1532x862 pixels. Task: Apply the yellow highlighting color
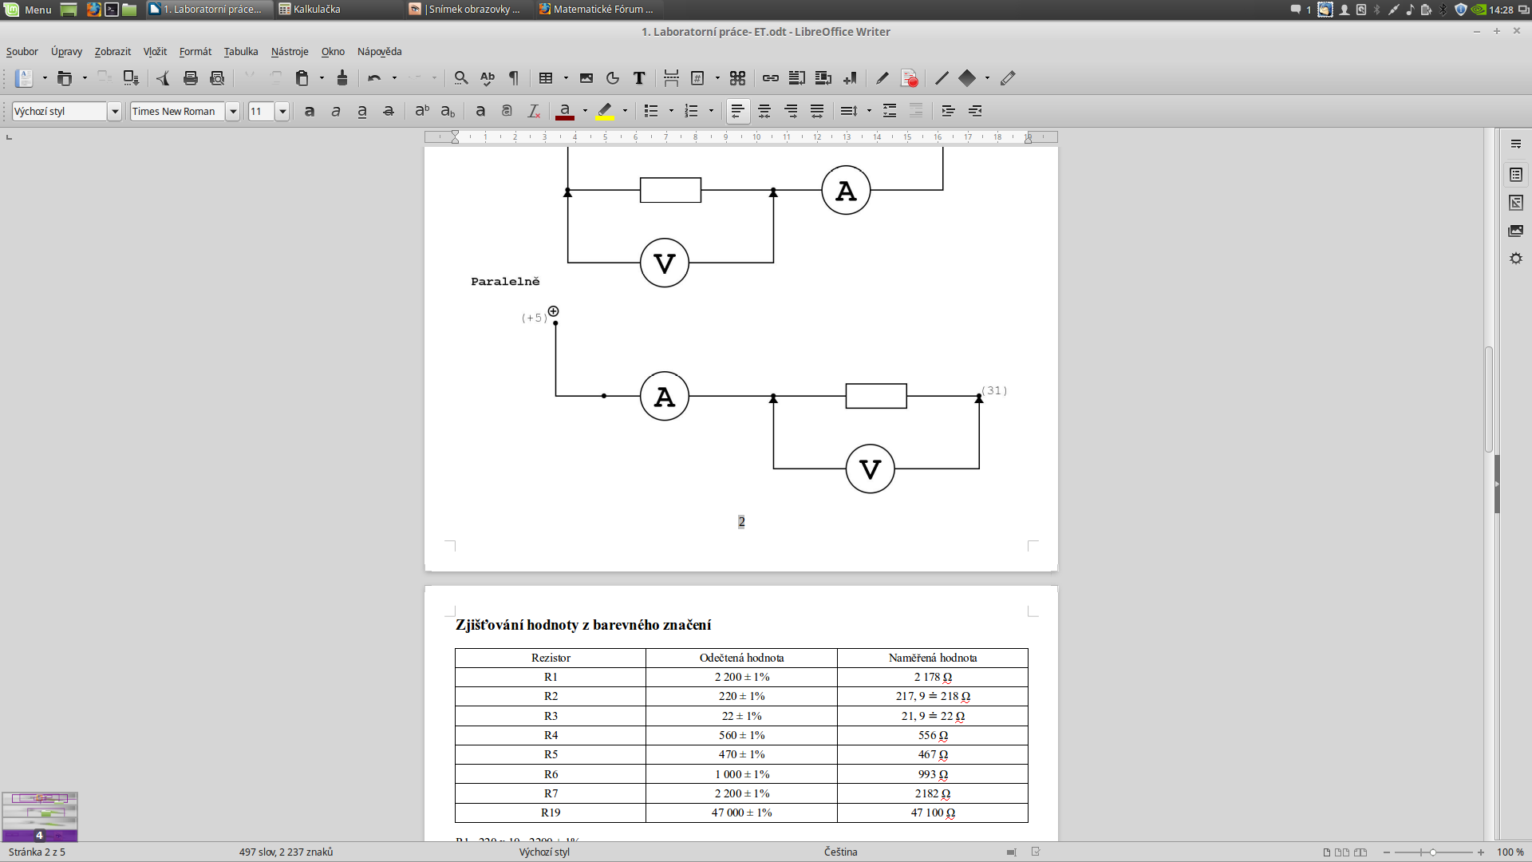605,111
